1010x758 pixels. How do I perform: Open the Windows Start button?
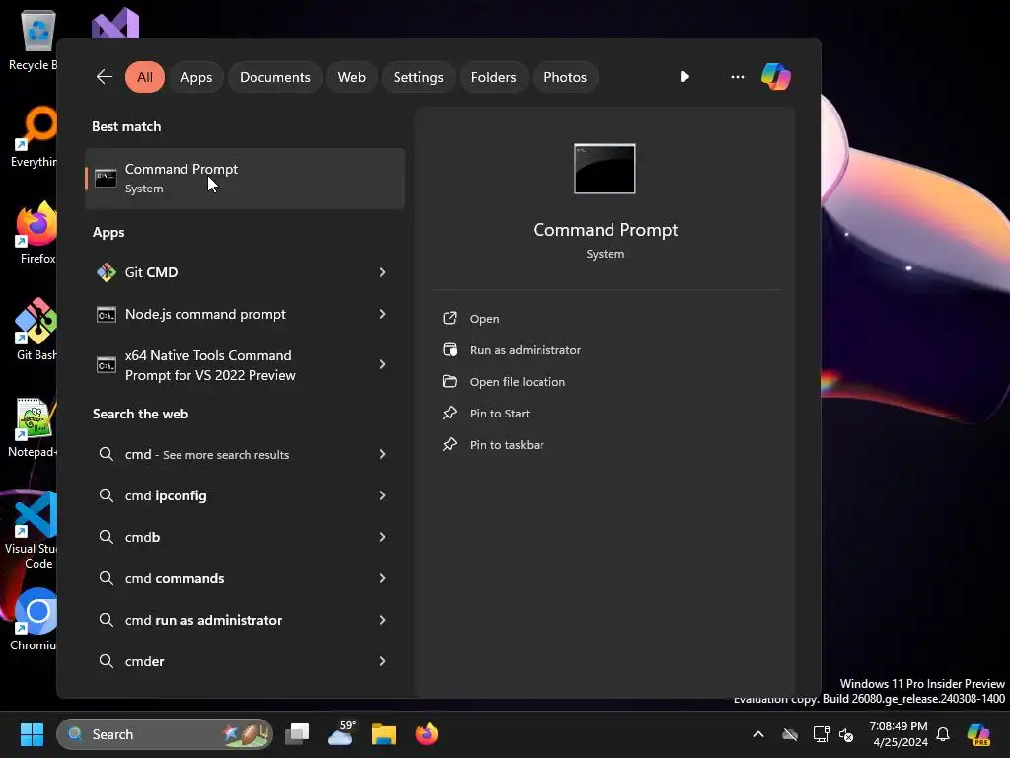pyautogui.click(x=32, y=734)
